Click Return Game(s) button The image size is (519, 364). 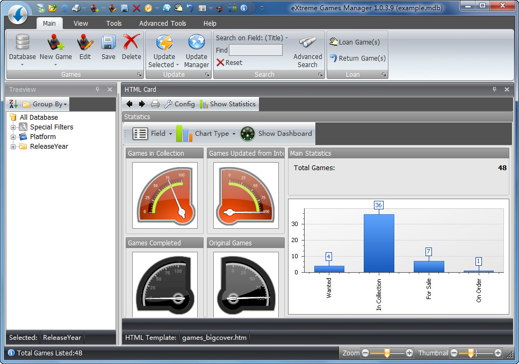click(x=357, y=58)
